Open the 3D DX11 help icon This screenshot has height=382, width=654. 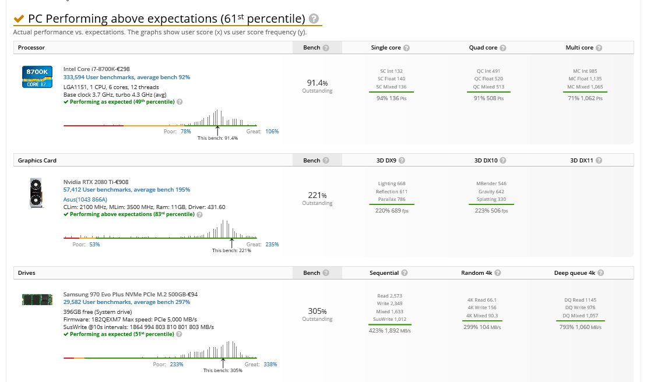pos(599,160)
